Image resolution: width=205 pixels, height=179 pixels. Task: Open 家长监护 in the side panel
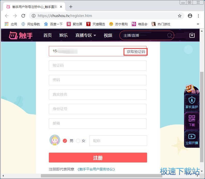coord(192,103)
